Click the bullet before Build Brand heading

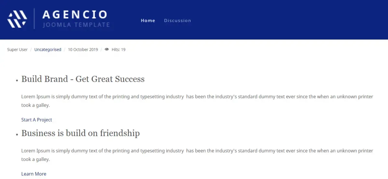(17, 81)
